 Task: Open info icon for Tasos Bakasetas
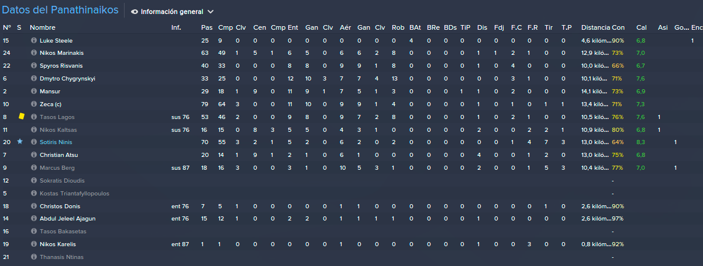click(x=33, y=232)
